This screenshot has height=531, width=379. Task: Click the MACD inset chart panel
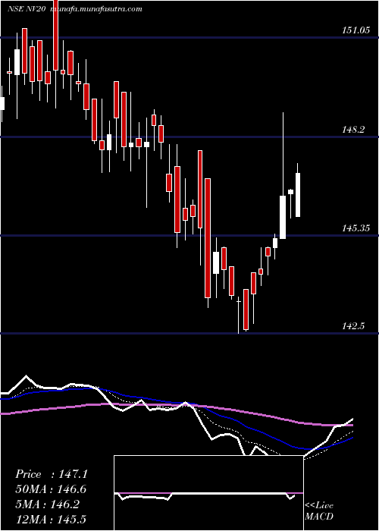point(208,493)
